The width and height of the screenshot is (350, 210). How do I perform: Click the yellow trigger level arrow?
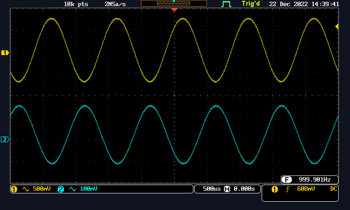pos(337,27)
